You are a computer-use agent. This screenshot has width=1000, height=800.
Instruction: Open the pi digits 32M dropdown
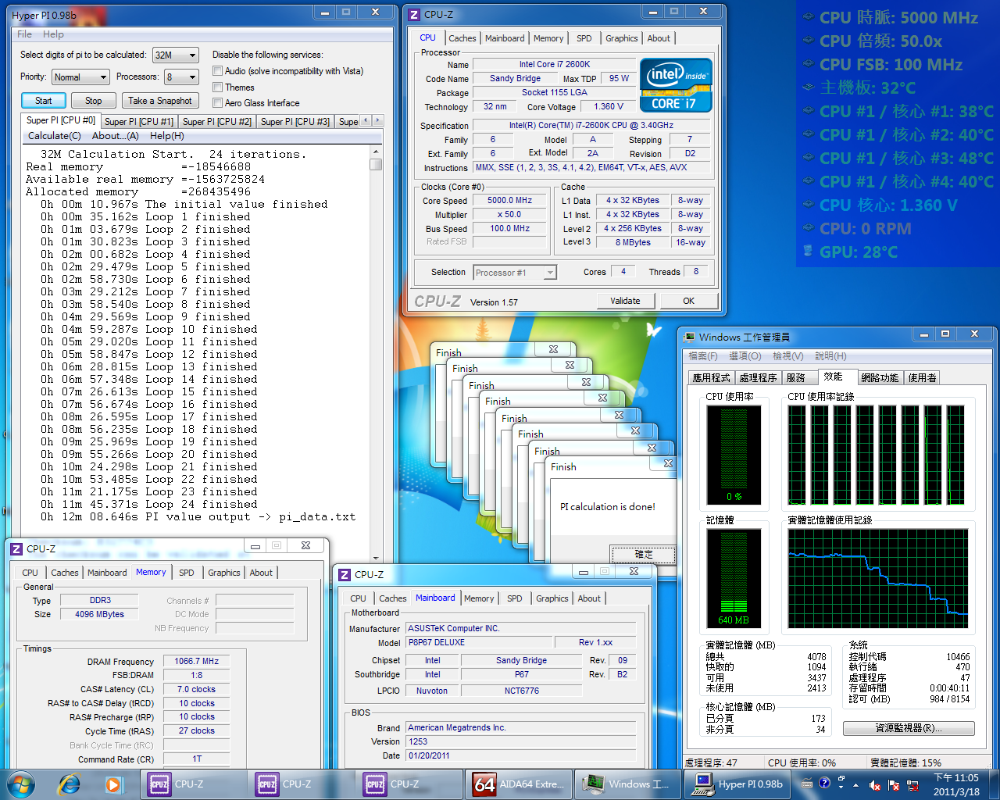pos(176,55)
